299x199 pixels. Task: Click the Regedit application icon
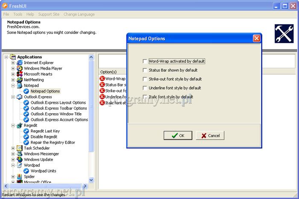click(x=20, y=126)
